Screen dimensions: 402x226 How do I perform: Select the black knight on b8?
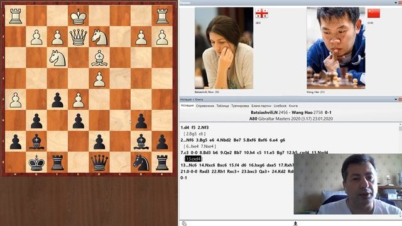(x=141, y=163)
